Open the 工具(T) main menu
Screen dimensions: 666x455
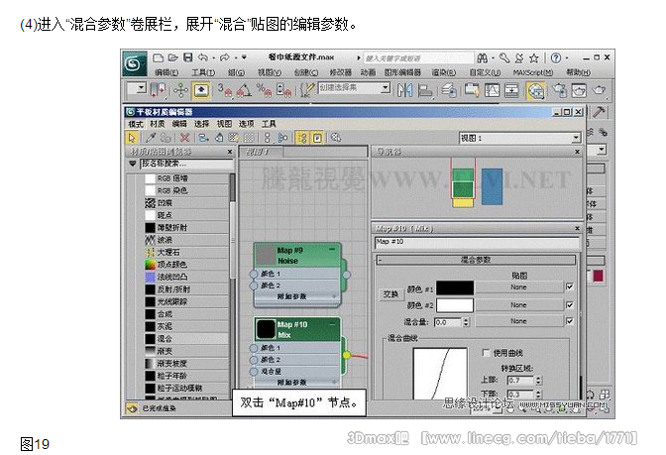click(x=203, y=72)
